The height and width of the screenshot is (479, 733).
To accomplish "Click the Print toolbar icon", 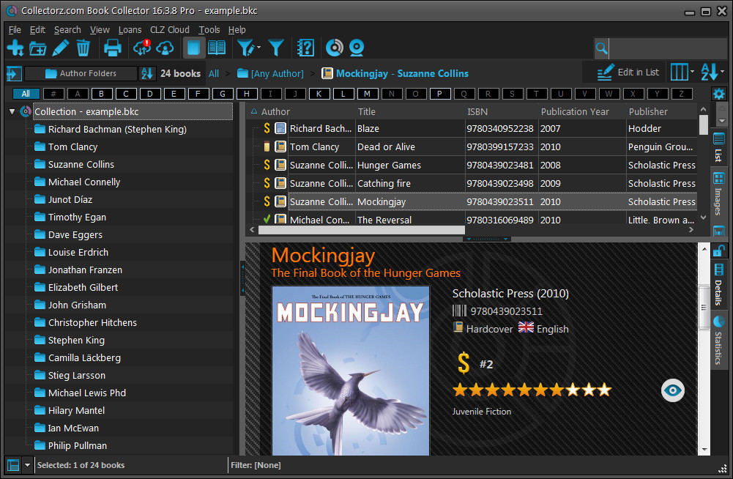I will click(x=112, y=48).
